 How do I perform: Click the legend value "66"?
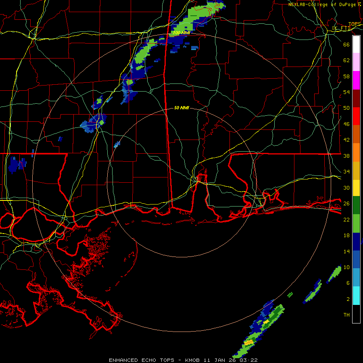coord(346,44)
